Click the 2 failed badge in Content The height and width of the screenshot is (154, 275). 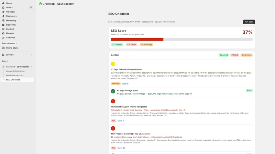(235, 55)
